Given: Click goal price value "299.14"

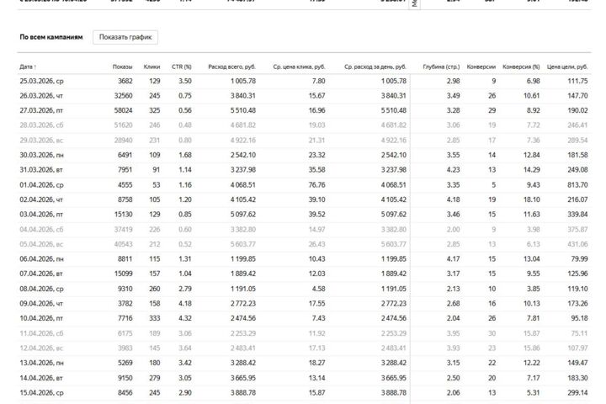Looking at the screenshot, I should [x=577, y=393].
